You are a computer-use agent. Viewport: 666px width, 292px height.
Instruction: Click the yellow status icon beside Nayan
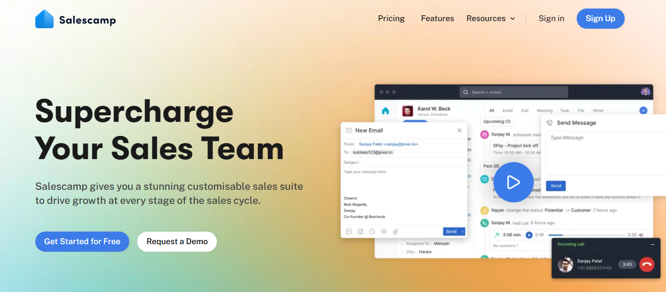[x=484, y=210]
